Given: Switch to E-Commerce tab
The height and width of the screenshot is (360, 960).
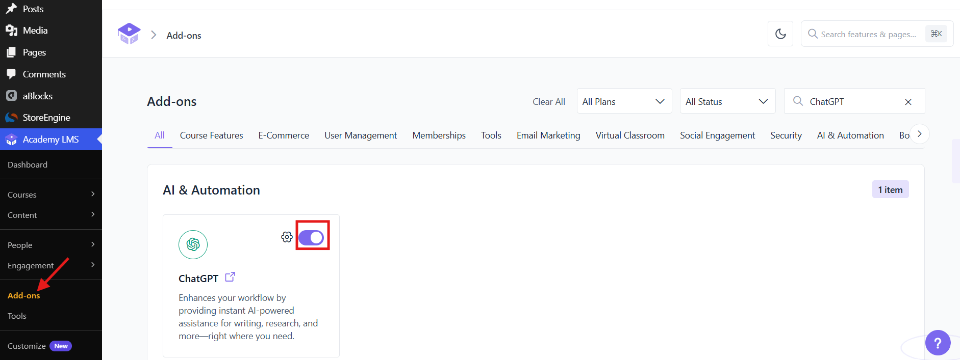Looking at the screenshot, I should coord(284,135).
